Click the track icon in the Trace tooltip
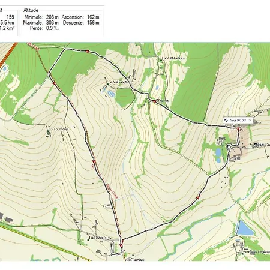This screenshot has width=270, height=270. click(226, 120)
